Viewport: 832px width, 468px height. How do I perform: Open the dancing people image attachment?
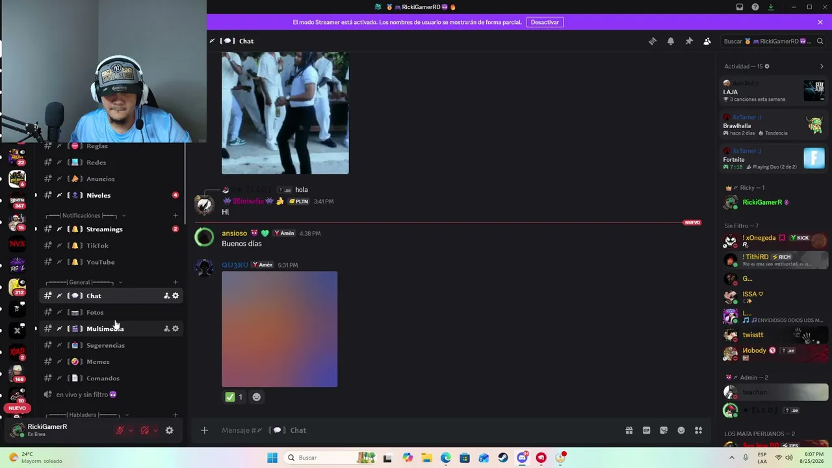pos(285,113)
